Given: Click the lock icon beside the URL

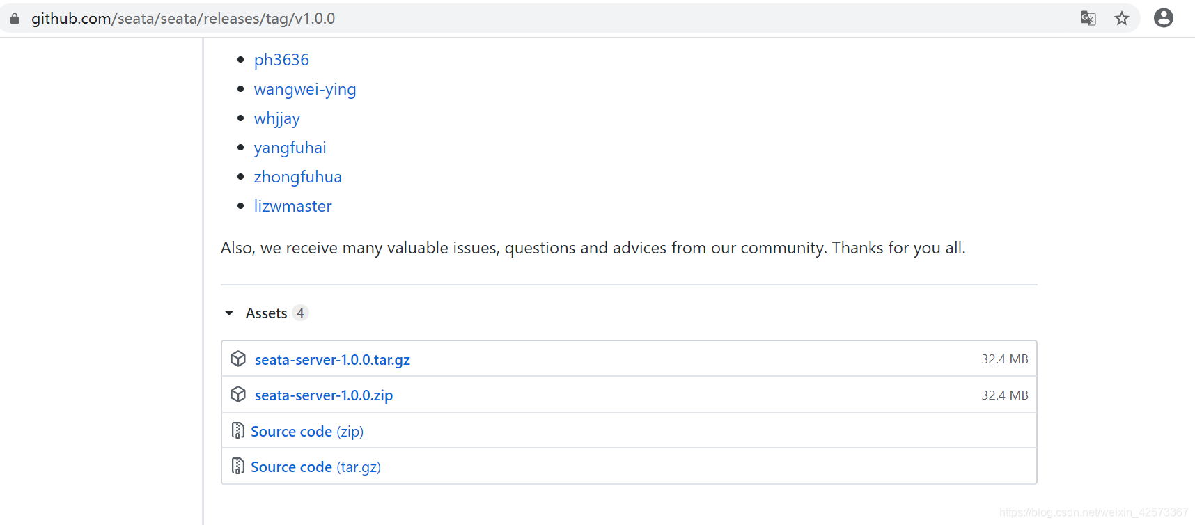Looking at the screenshot, I should click(x=15, y=18).
